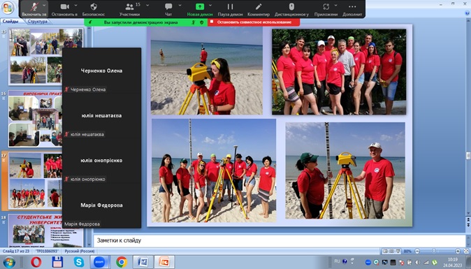Open Zoom Apps icon
Screen dimensions: 471x269
click(x=326, y=6)
